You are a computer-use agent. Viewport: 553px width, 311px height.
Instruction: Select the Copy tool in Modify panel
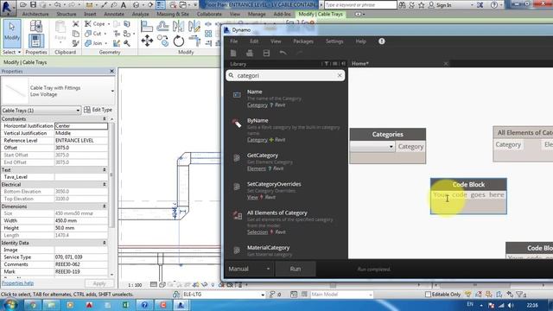162,41
